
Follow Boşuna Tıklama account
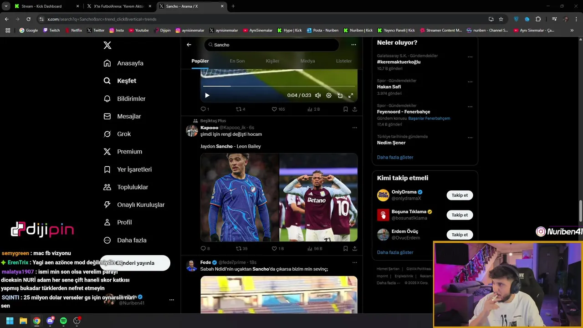point(460,215)
